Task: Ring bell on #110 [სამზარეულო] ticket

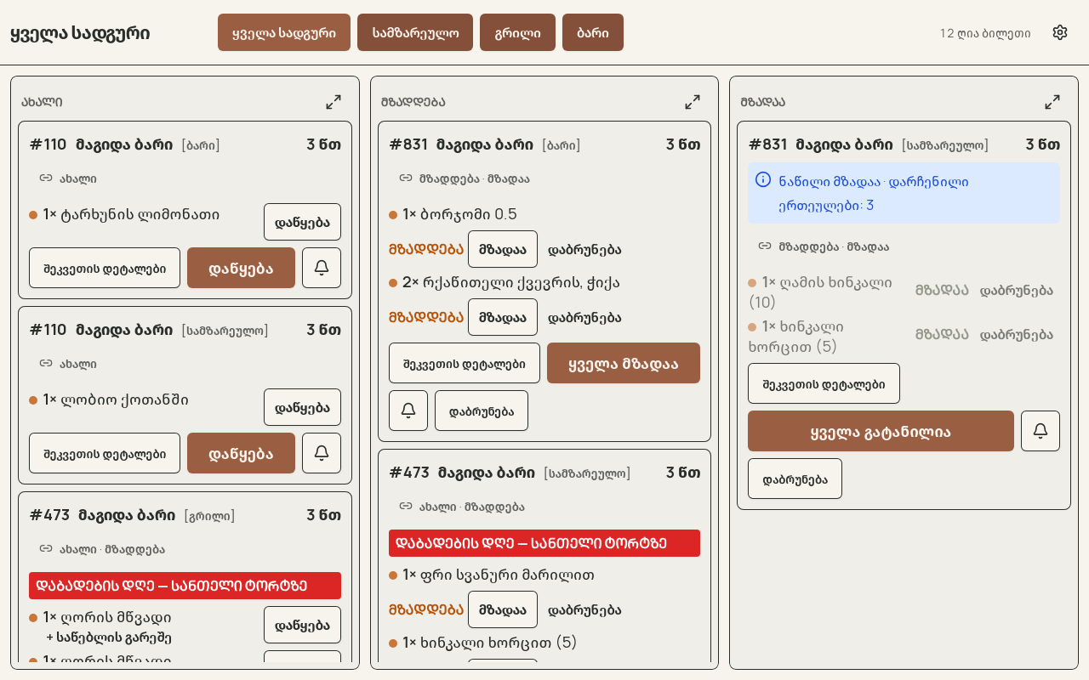Action: (322, 453)
